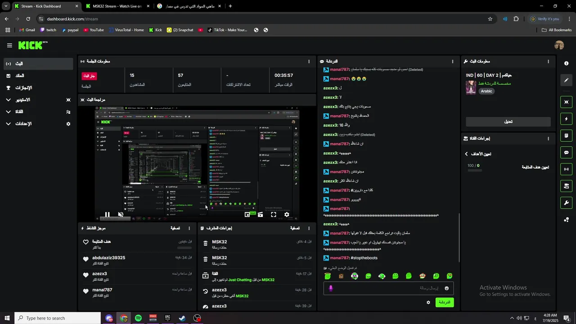Click the storage drive icon in right sidebar
This screenshot has height=324, width=576.
coord(566,186)
